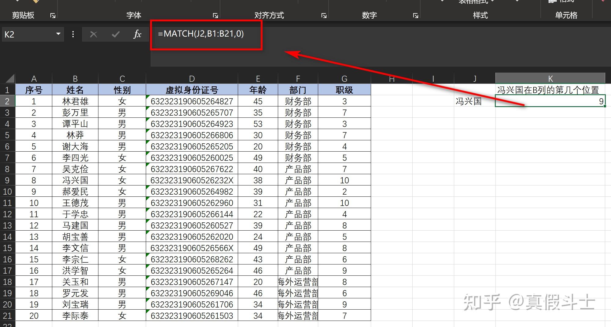Select column I header

coord(433,79)
